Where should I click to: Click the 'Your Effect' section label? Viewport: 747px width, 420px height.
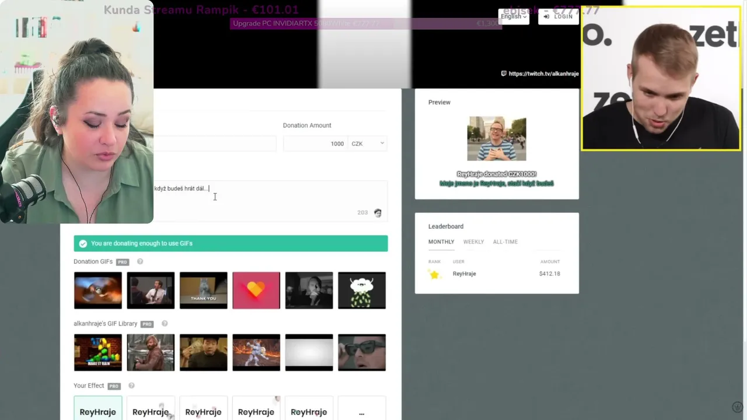coord(89,386)
